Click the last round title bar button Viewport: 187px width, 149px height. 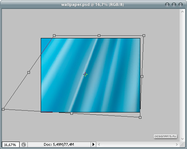pos(180,5)
